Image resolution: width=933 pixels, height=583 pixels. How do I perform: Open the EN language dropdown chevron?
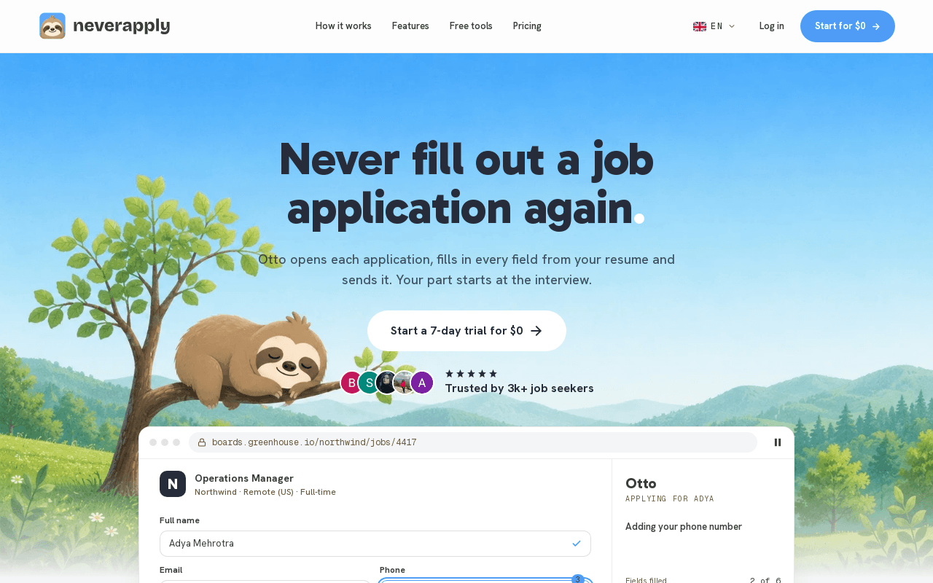[732, 26]
